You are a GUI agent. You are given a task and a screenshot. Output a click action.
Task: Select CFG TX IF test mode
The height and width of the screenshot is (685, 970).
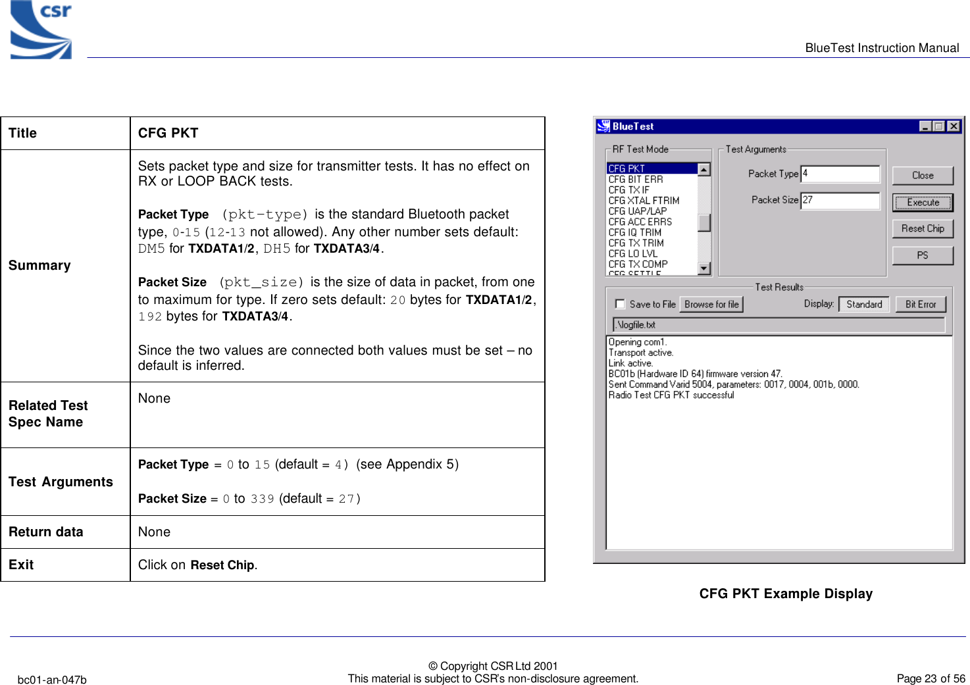[628, 190]
